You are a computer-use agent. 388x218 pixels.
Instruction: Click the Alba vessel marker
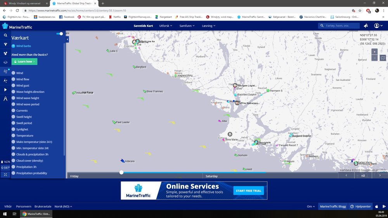(220, 121)
